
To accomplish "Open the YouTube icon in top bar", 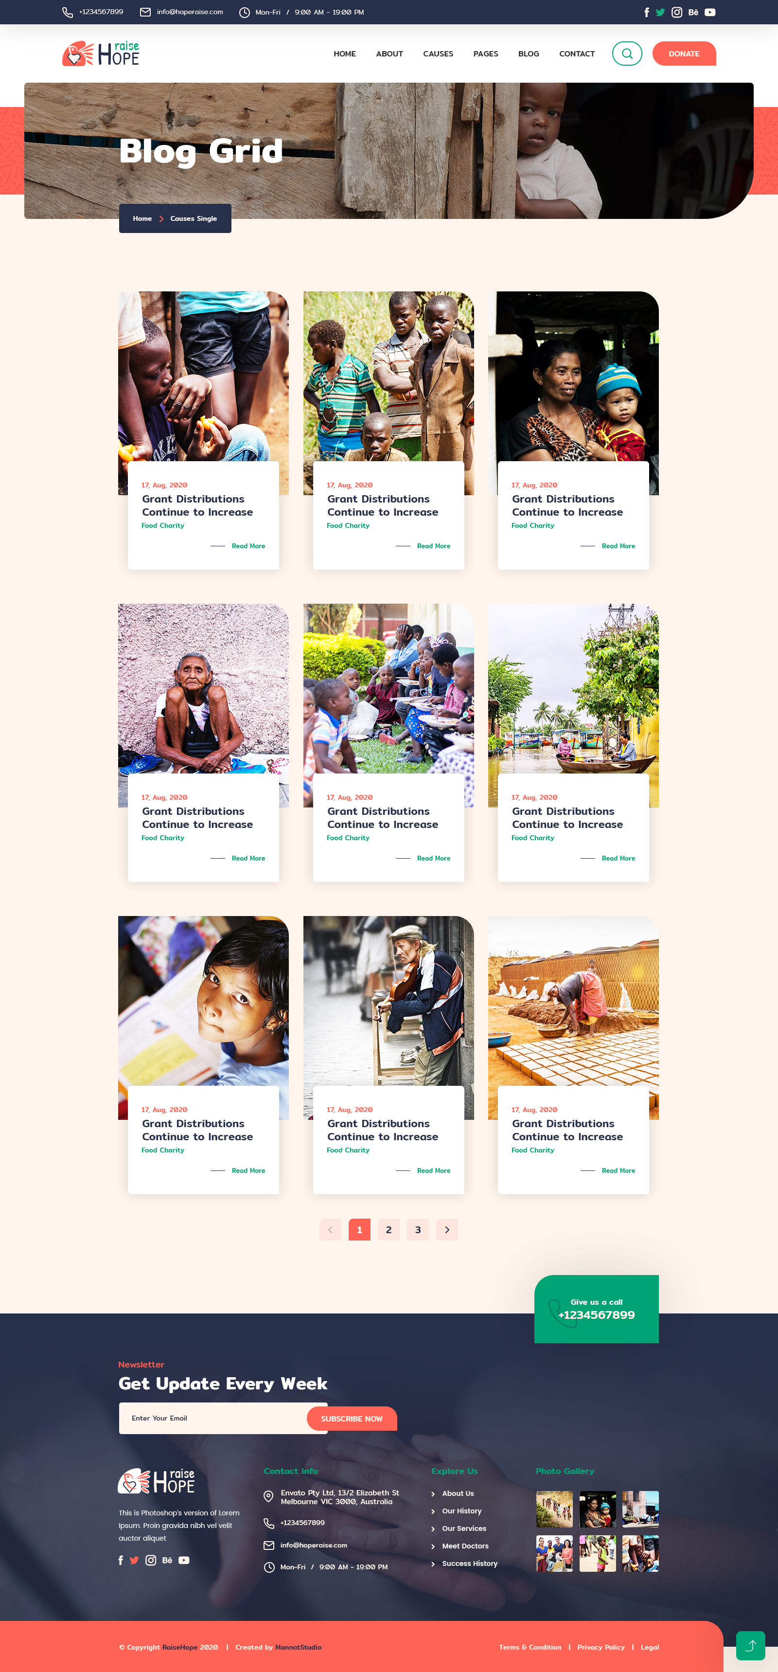I will coord(710,12).
